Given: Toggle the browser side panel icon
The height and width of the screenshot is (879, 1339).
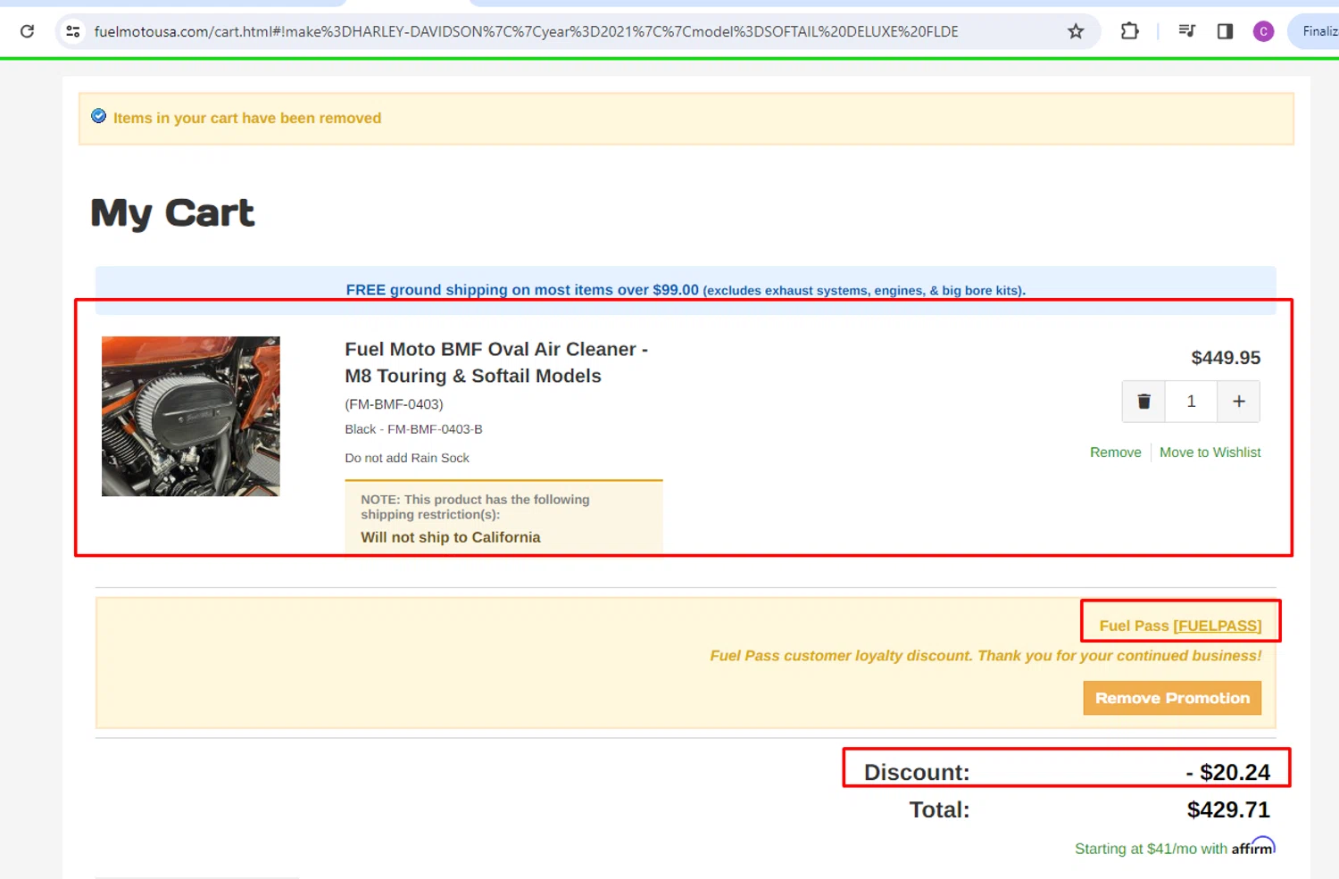Looking at the screenshot, I should coord(1225,31).
